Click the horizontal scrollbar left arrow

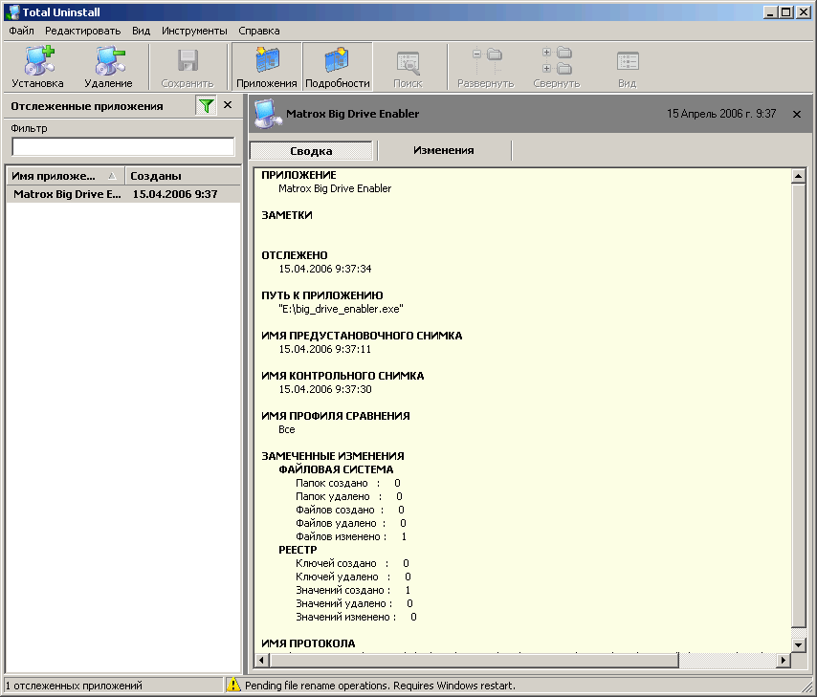tap(261, 661)
